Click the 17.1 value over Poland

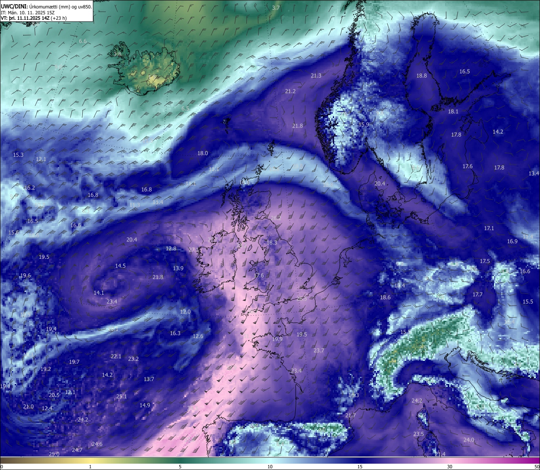point(489,228)
